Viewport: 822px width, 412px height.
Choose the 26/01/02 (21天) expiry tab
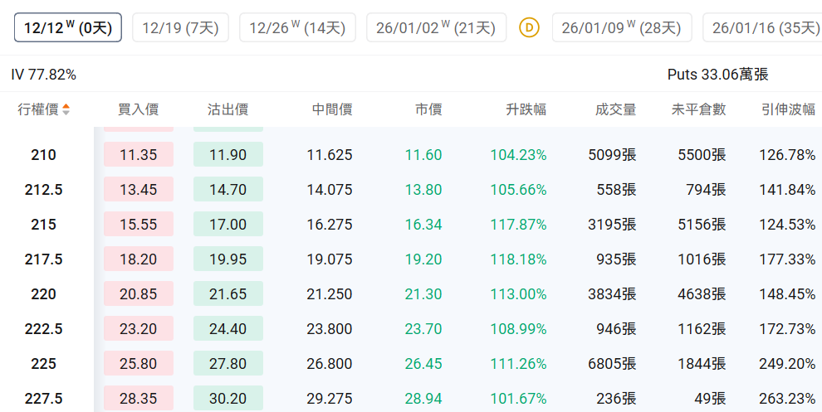tap(436, 27)
